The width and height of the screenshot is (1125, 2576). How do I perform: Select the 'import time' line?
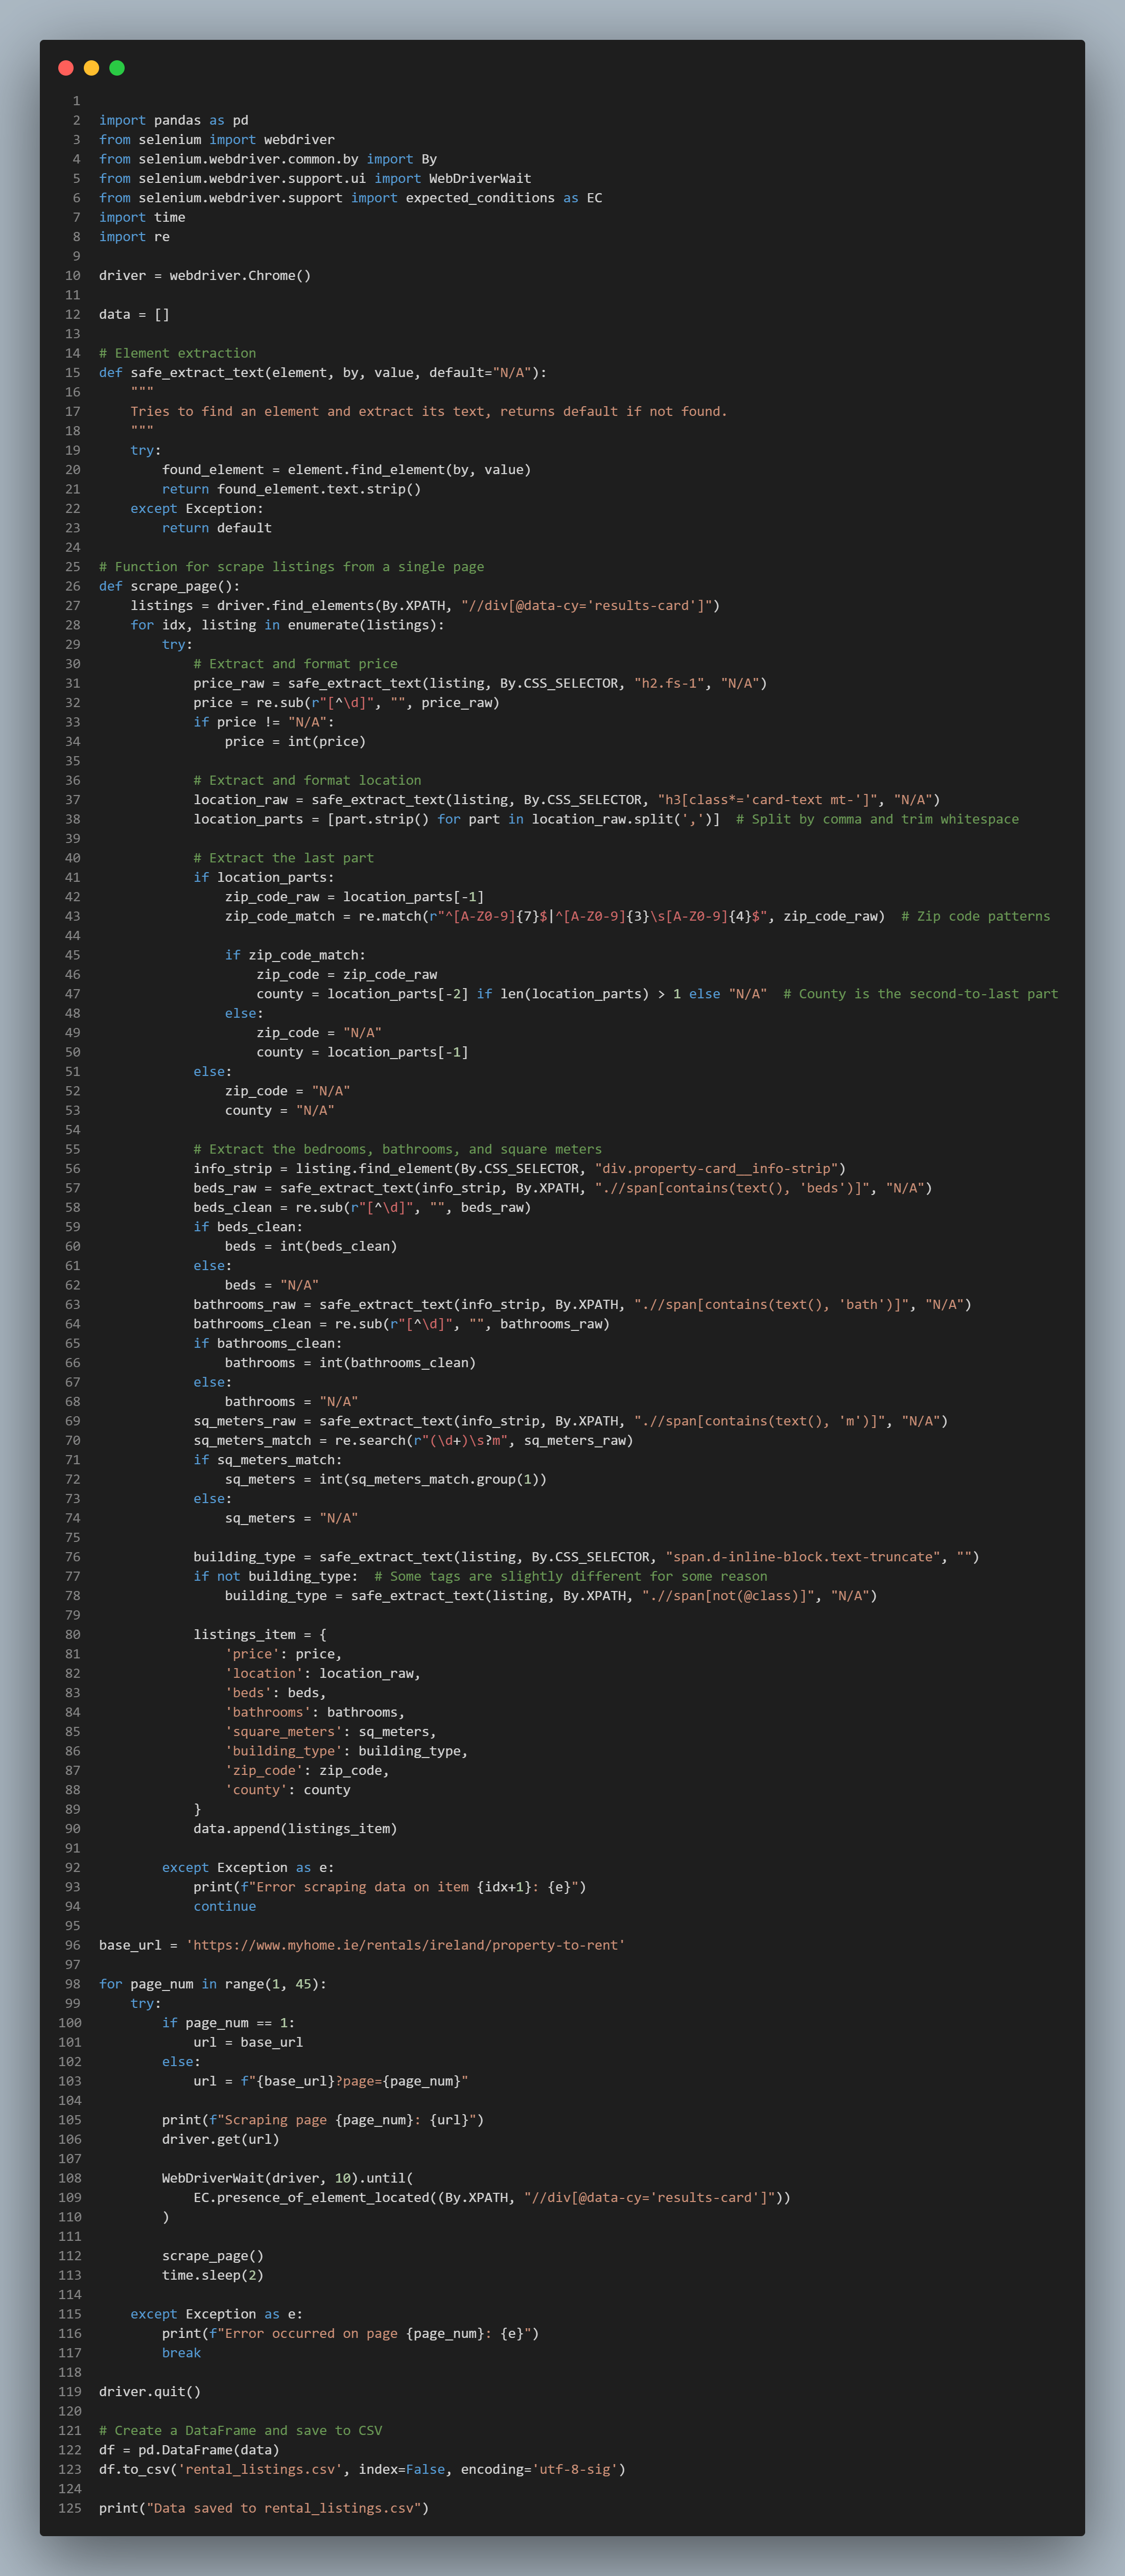click(142, 217)
